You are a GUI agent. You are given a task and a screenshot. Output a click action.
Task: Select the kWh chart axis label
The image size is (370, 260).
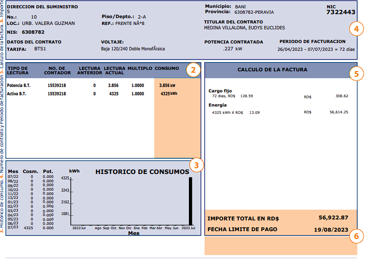pyautogui.click(x=74, y=171)
